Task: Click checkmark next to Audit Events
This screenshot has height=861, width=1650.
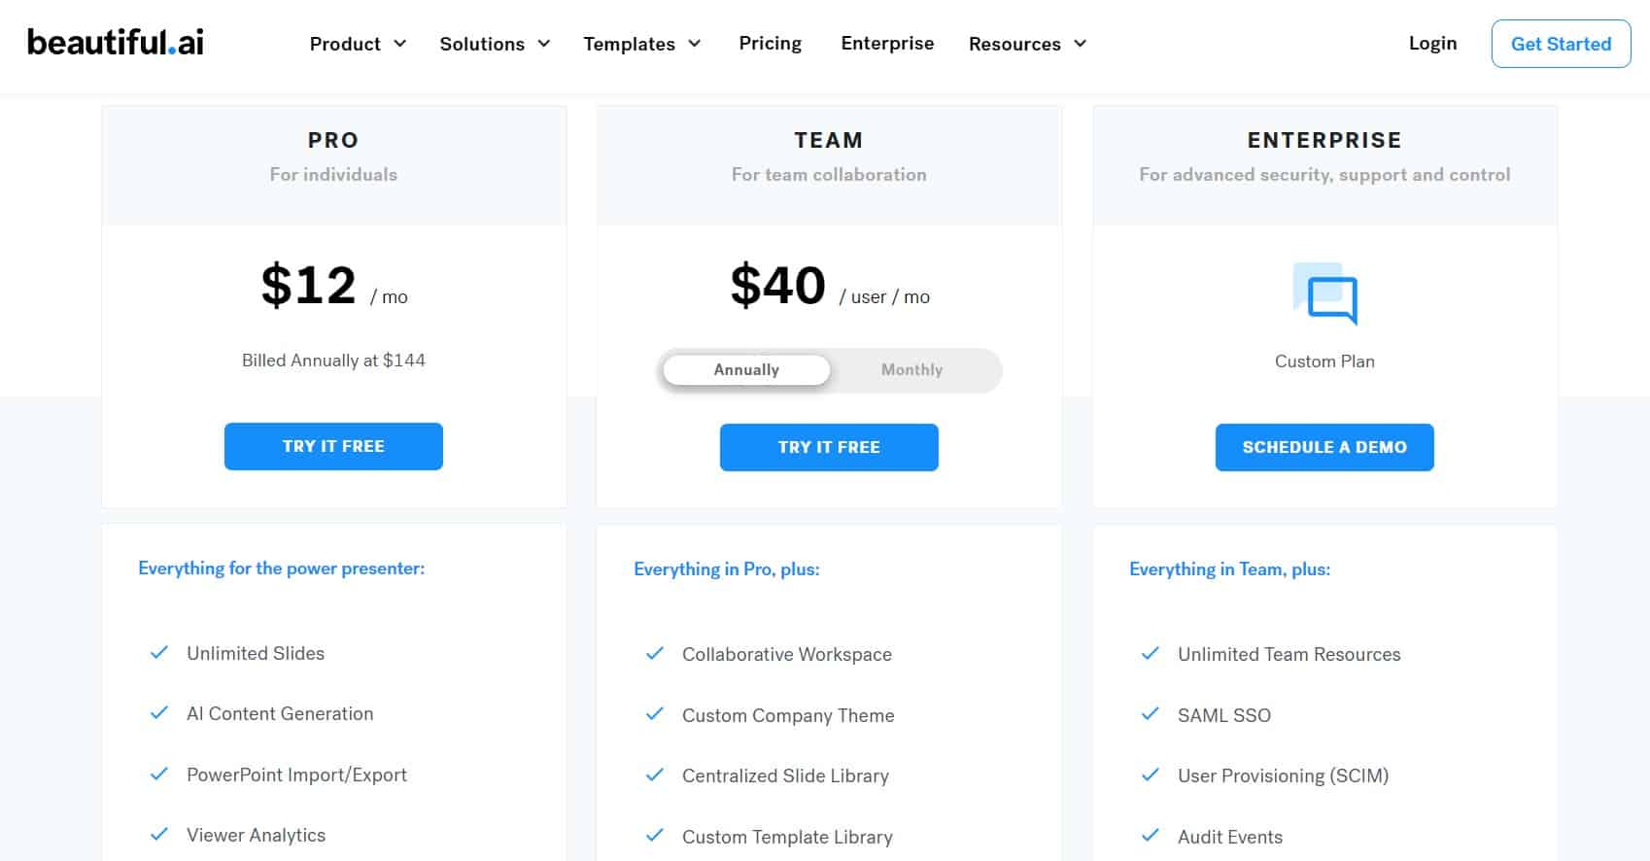Action: [1151, 836]
